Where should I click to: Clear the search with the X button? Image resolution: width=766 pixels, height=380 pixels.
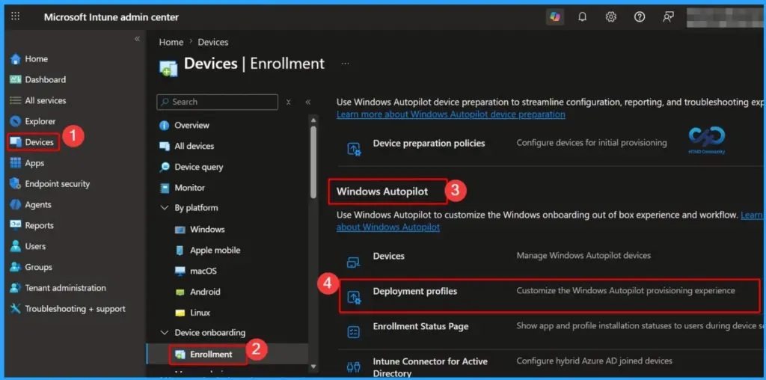289,102
